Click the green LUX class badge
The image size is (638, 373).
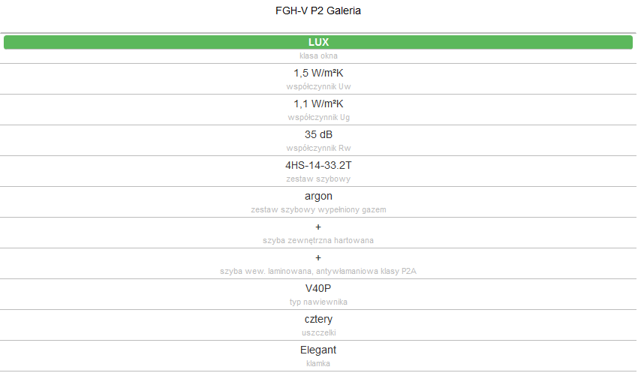click(318, 42)
